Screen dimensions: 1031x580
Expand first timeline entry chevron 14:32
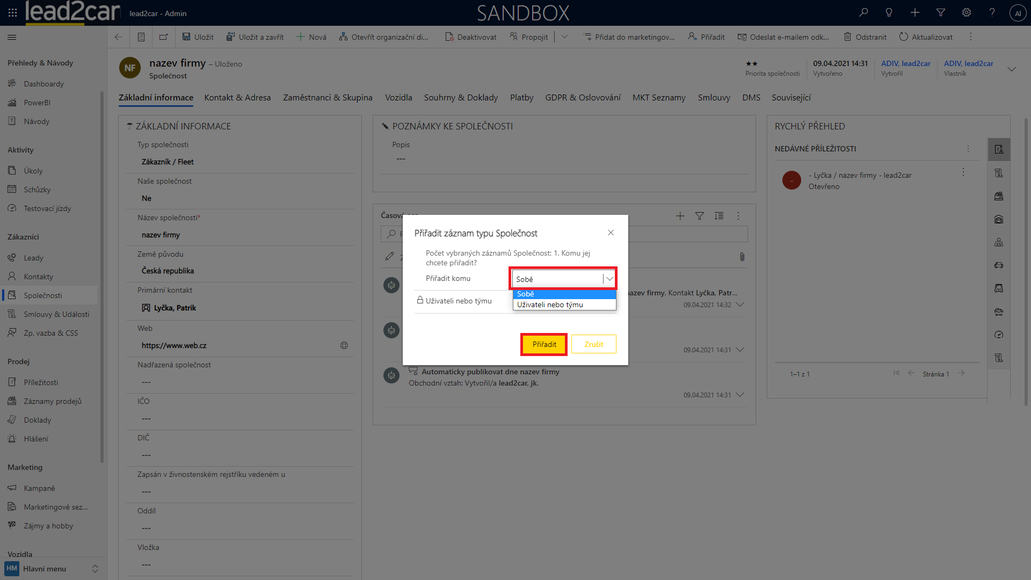(740, 305)
